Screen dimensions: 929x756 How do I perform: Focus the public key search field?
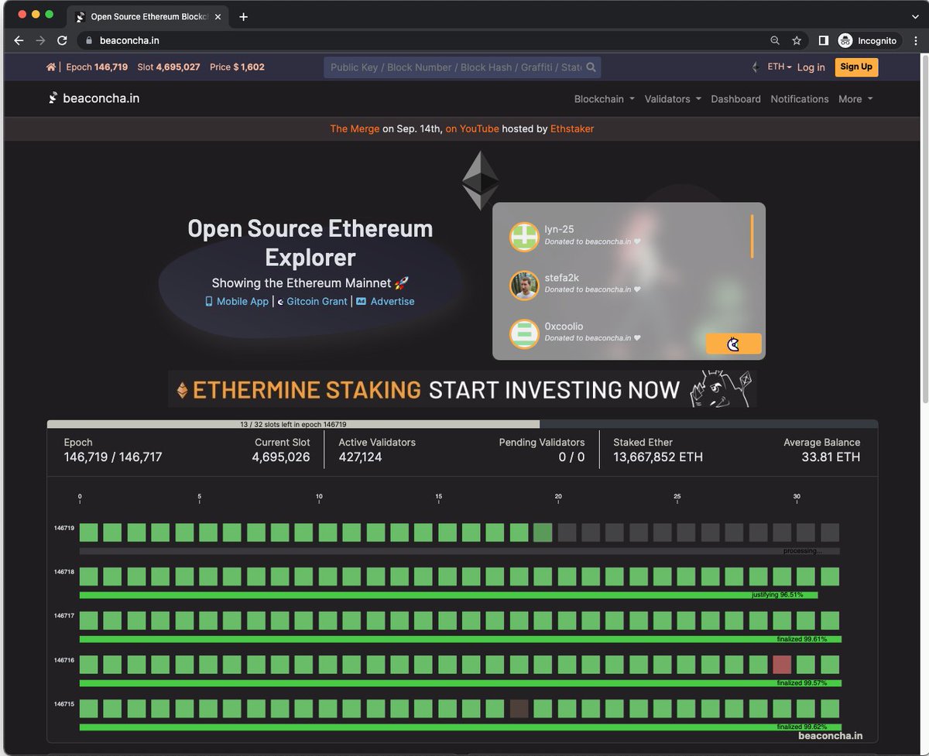tap(456, 67)
